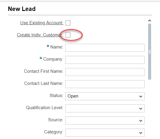Image resolution: width=160 pixels, height=139 pixels.
Task: Click the scrollbar up arrow icon
Action: [150, 21]
